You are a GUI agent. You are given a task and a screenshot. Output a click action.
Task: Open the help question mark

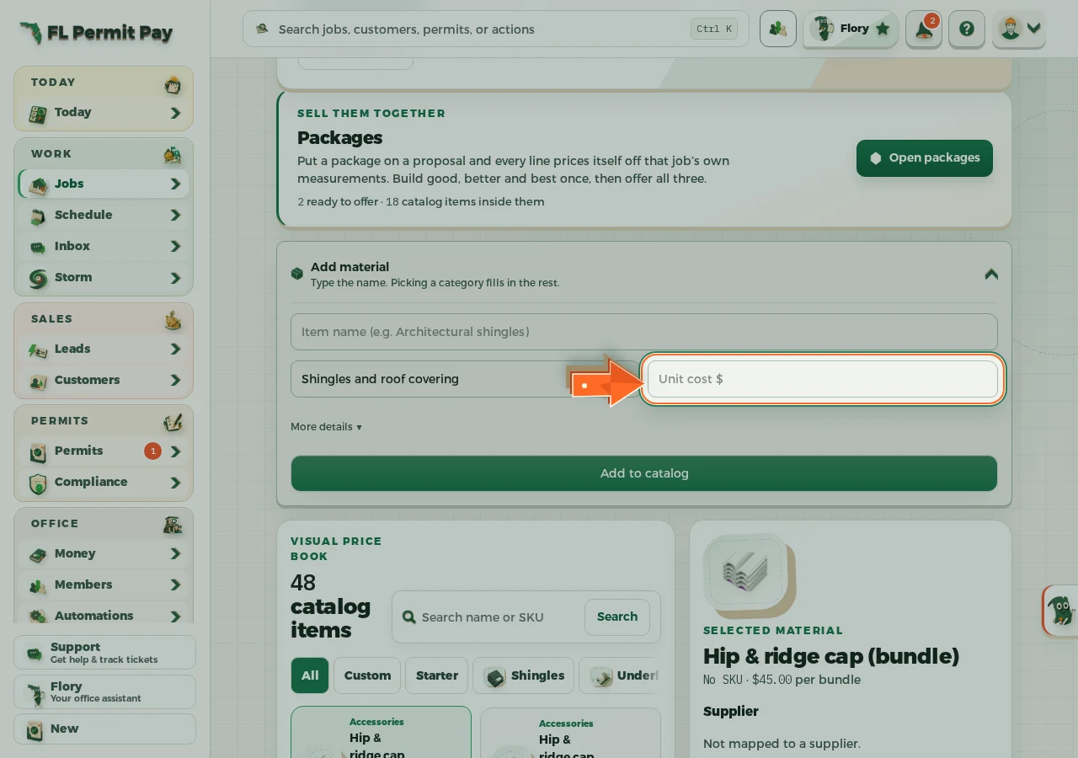(x=967, y=29)
